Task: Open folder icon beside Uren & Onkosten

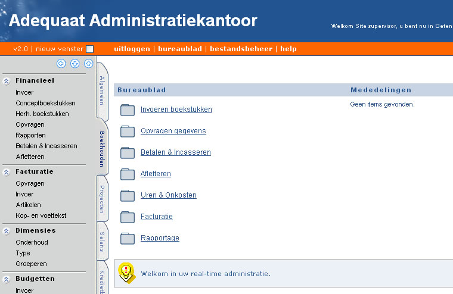Action: (128, 195)
